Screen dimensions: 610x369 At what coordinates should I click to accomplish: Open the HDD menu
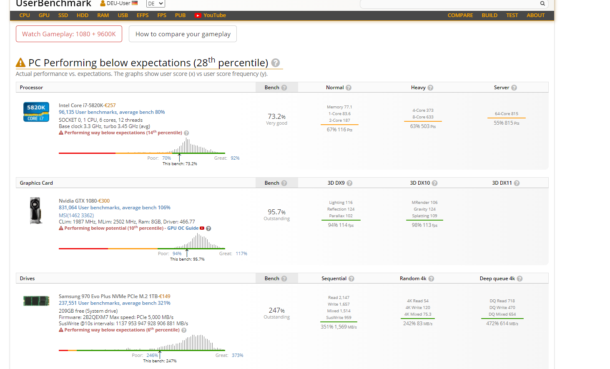coord(83,15)
